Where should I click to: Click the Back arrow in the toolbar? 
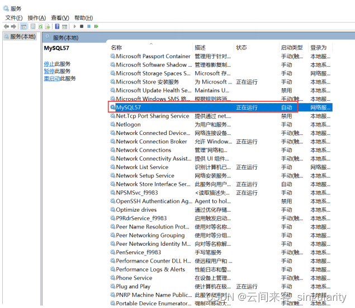pos(6,26)
